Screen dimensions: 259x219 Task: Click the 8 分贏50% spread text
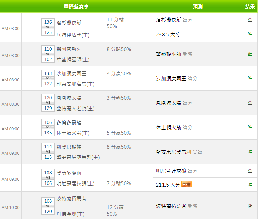(119, 147)
